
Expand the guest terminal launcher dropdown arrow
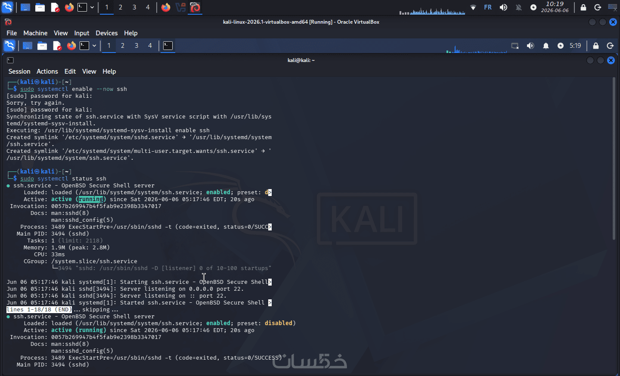pyautogui.click(x=94, y=46)
